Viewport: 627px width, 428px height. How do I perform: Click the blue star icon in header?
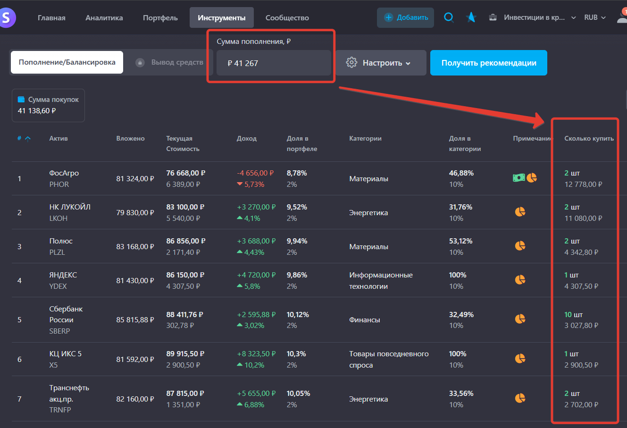[471, 17]
